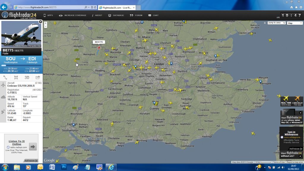Close the BE775 flight details panel
The image size is (304, 171).
tap(40, 22)
